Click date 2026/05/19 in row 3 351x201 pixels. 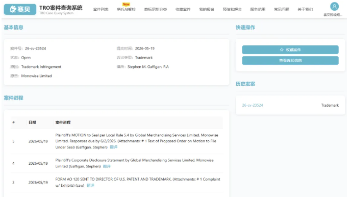[38, 183]
